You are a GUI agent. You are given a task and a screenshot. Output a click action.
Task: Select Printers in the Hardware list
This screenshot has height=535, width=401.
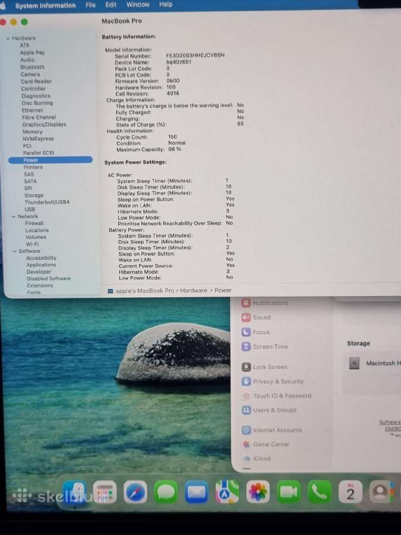pos(33,167)
